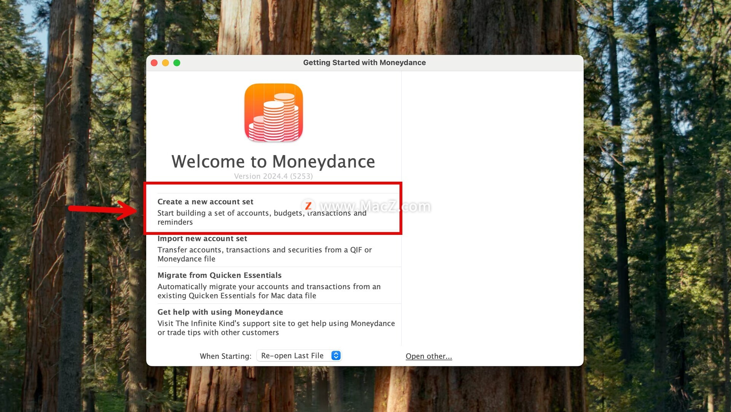Click the Open other... link
The image size is (731, 412).
click(429, 356)
